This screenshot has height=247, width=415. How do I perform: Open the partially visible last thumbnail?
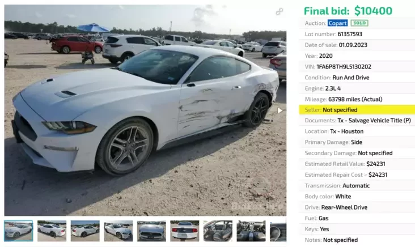(x=278, y=231)
